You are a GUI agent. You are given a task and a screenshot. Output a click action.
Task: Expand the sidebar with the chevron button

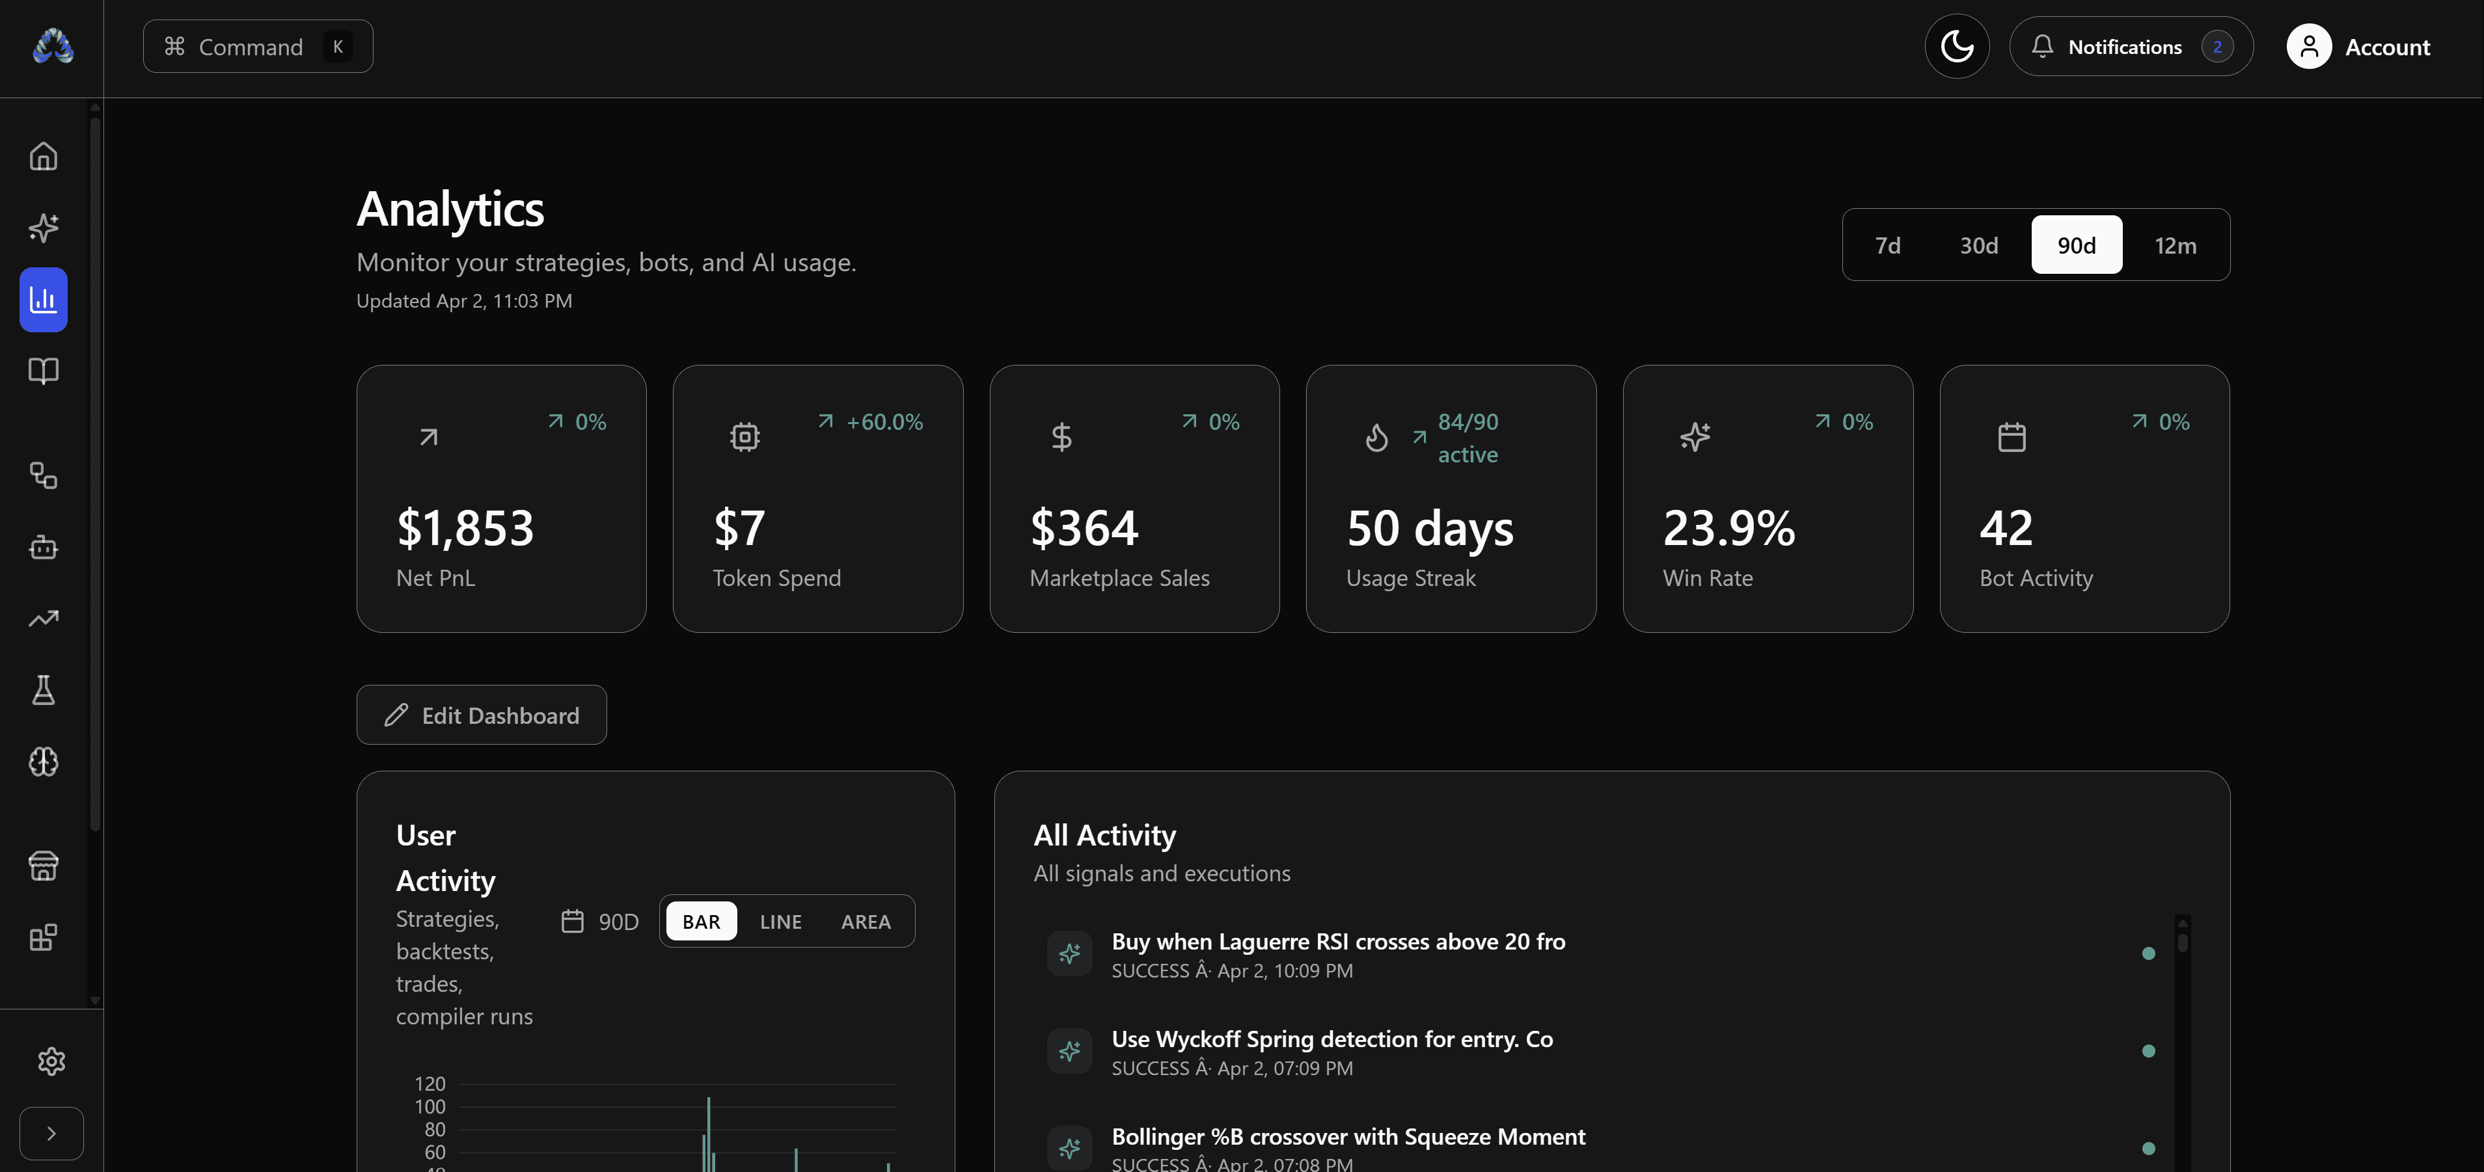pyautogui.click(x=51, y=1134)
